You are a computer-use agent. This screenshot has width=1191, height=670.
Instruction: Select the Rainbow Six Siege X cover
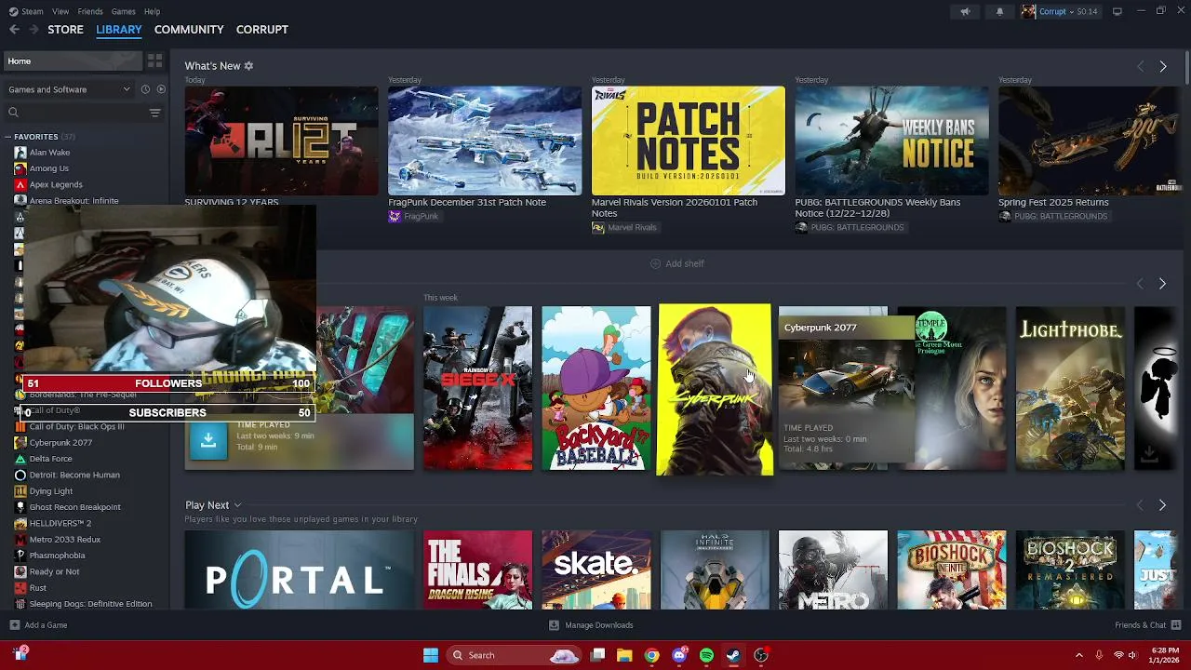pos(477,388)
